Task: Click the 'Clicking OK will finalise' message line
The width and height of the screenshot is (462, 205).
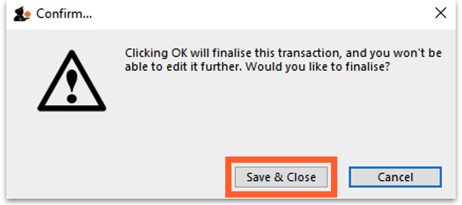Action: (x=283, y=53)
